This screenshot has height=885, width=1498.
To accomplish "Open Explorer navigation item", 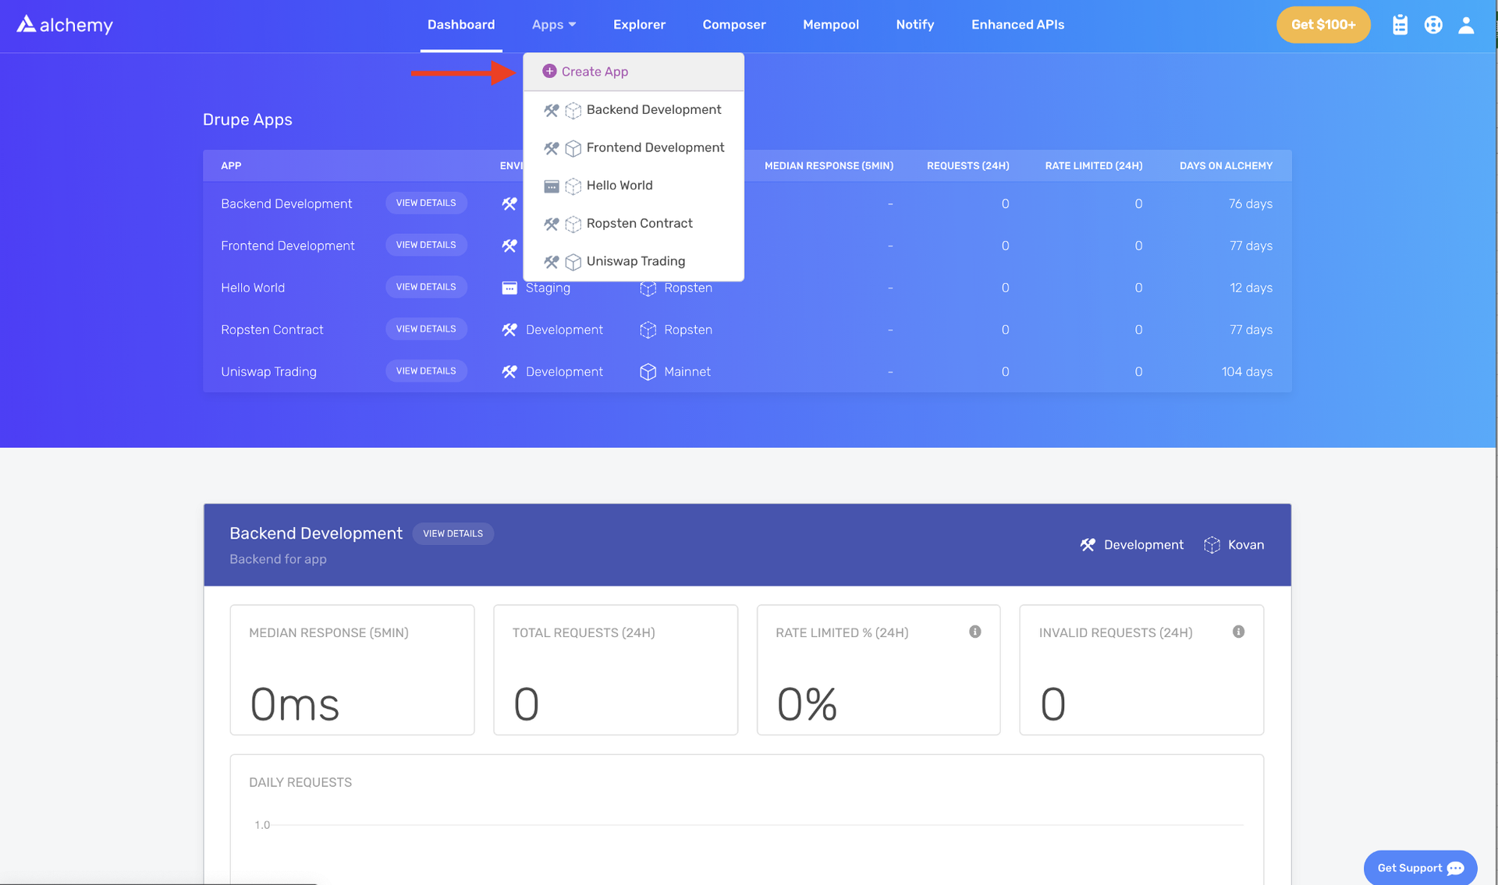I will (x=639, y=23).
